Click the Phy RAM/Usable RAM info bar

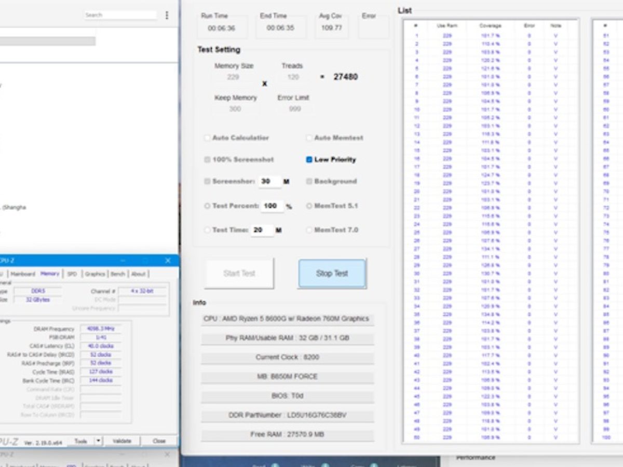(x=287, y=338)
